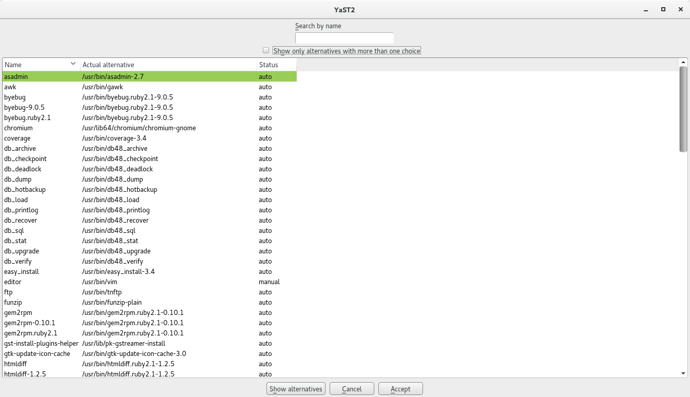Select the coverage row
Image resolution: width=690 pixels, height=397 pixels.
click(x=149, y=138)
